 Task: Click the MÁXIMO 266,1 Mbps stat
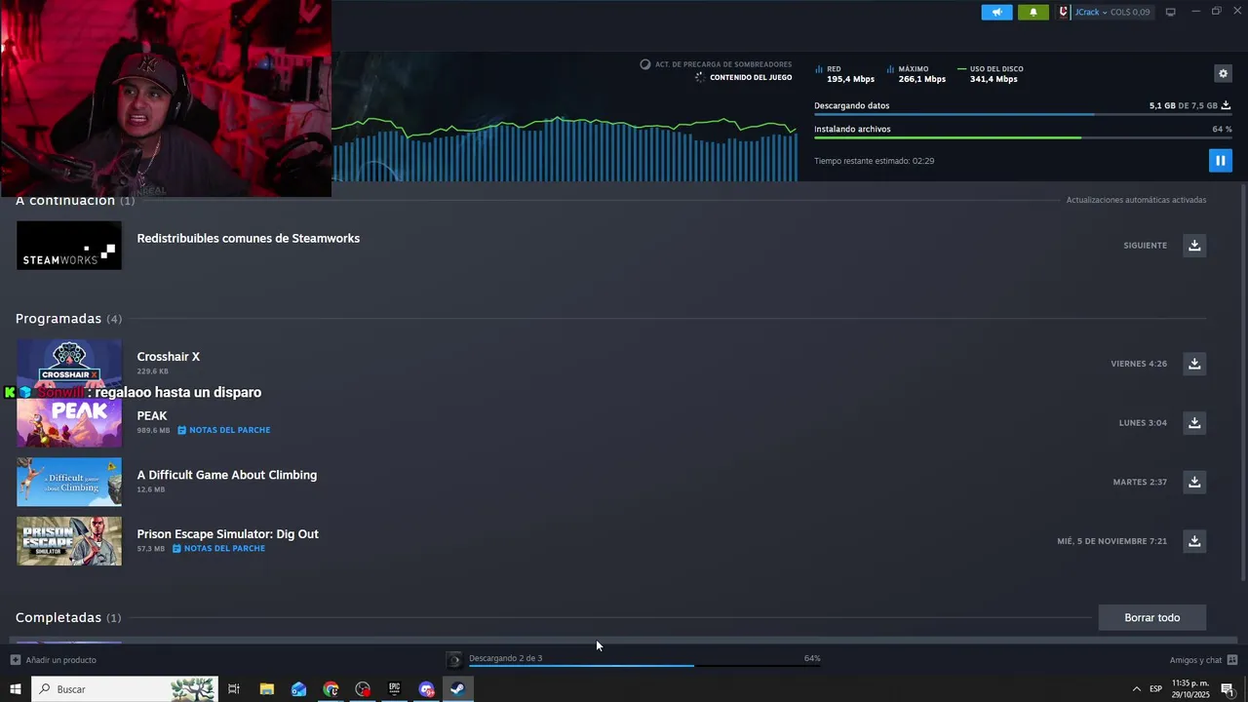click(x=916, y=74)
